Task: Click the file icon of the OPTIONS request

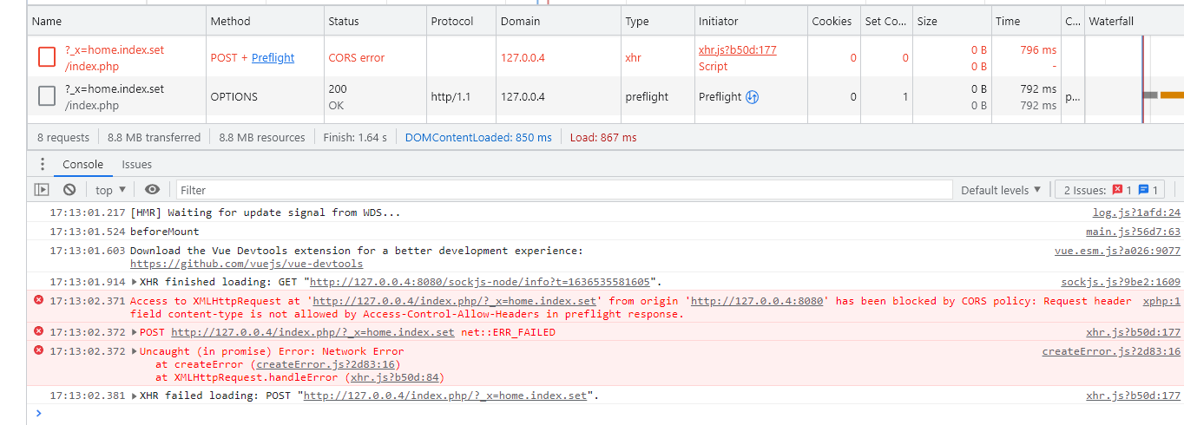Action: coord(47,97)
